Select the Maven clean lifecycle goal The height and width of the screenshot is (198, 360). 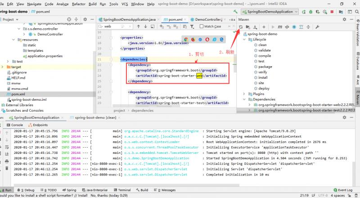[262, 45]
